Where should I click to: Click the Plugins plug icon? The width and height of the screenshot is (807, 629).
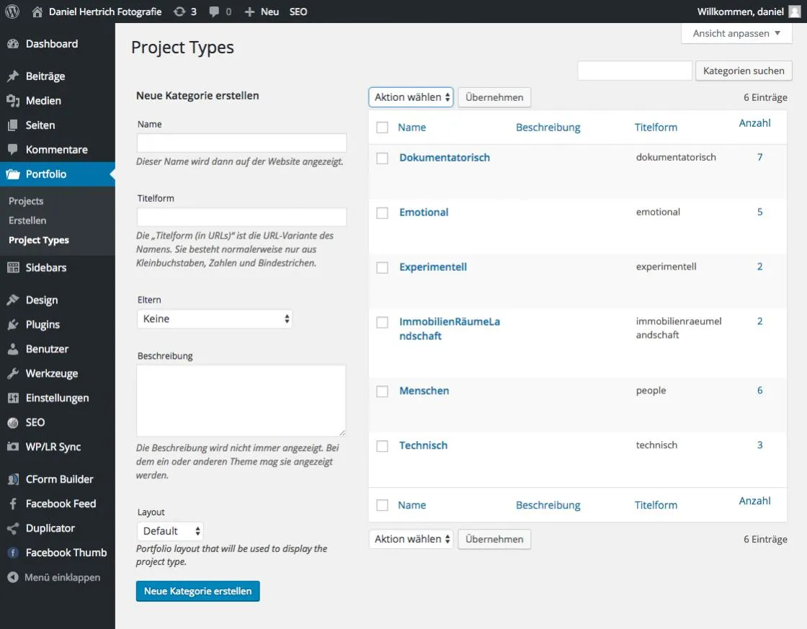[x=14, y=324]
